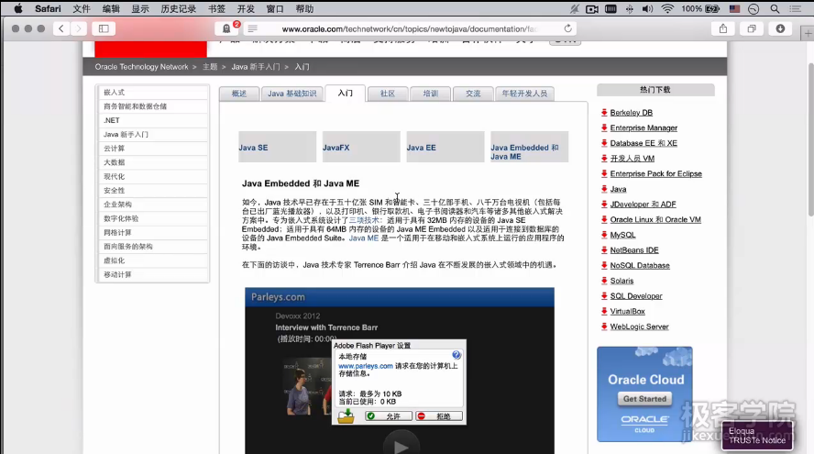Select the Java EE box
This screenshot has height=454, width=814.
pyautogui.click(x=445, y=147)
